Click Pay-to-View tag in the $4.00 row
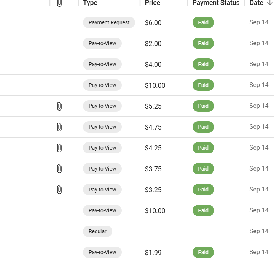 [102, 64]
